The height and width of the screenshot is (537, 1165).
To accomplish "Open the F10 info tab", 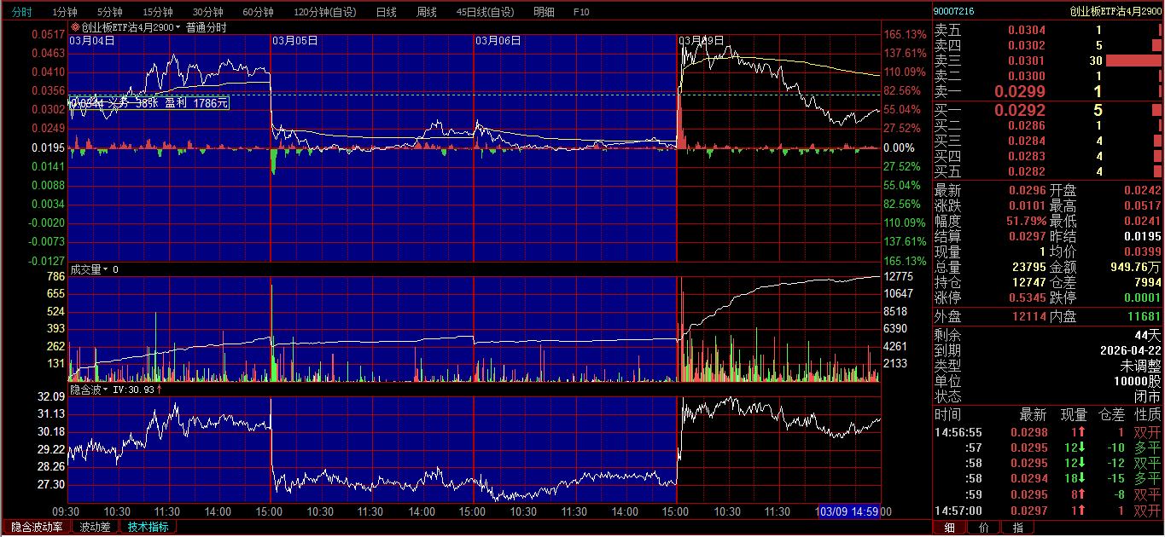I will coord(581,12).
